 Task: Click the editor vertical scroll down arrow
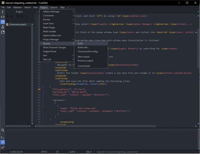pyautogui.click(x=198, y=124)
